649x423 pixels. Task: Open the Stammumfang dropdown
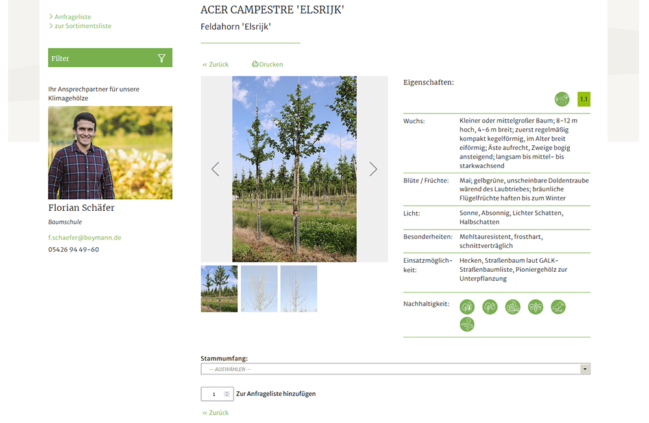click(x=395, y=369)
